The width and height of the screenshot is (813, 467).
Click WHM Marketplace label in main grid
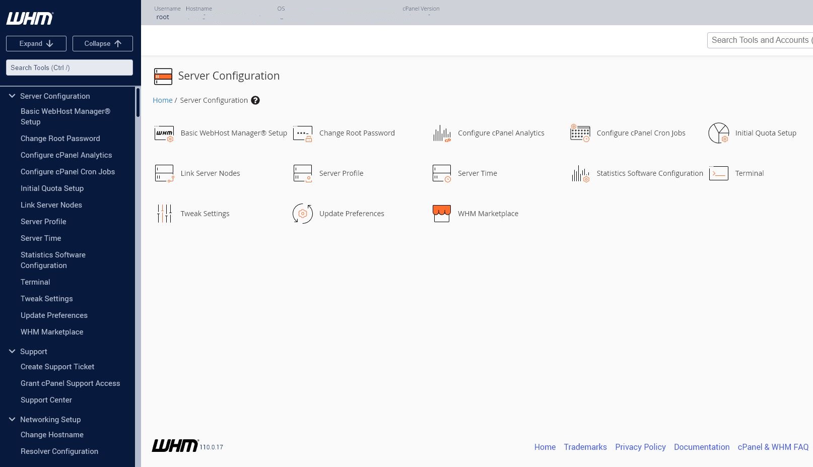[x=488, y=214]
